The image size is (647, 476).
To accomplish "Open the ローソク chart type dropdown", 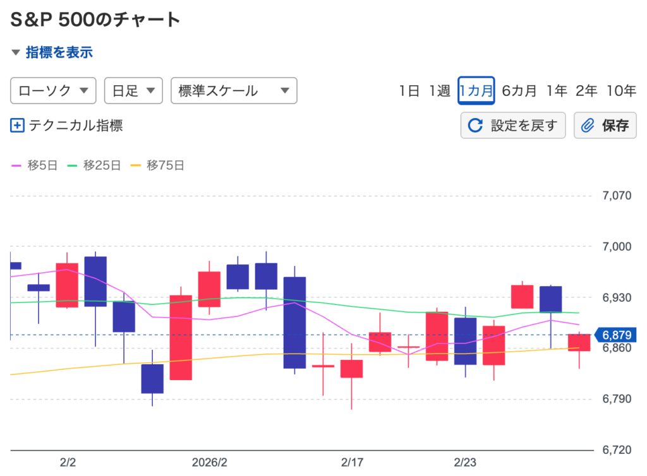I will pos(53,91).
